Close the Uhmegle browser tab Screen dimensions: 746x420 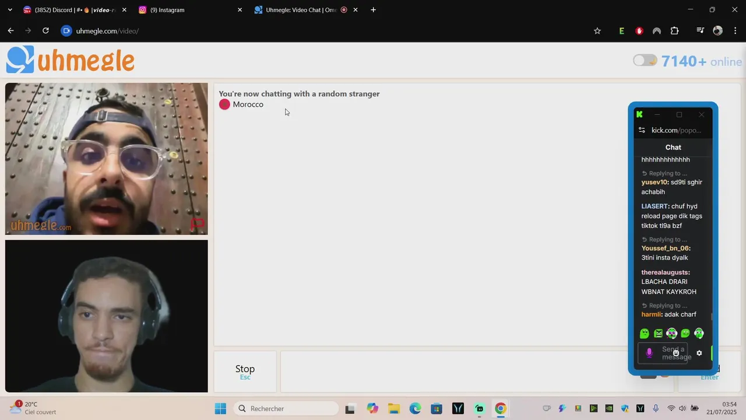(x=356, y=10)
